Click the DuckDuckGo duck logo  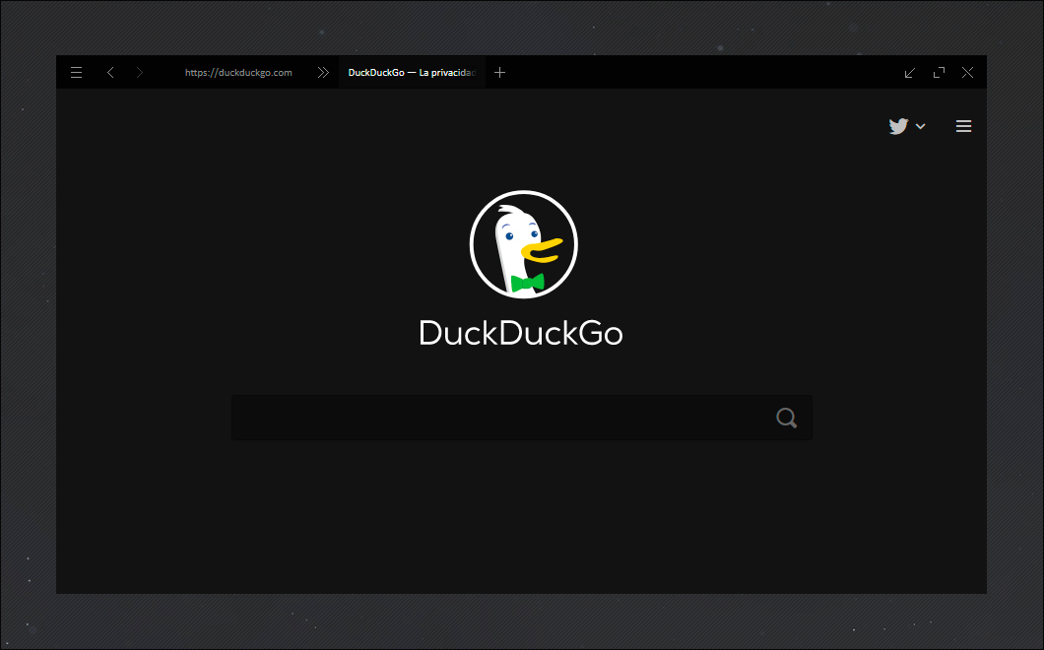click(523, 244)
